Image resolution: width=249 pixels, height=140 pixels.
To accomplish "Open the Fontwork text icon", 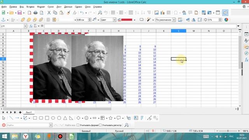I will tap(142, 118).
